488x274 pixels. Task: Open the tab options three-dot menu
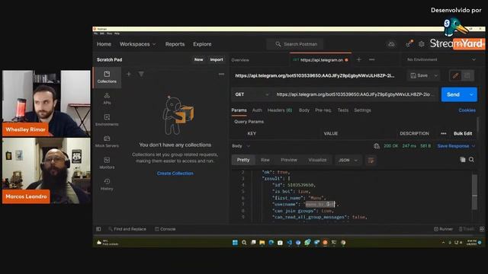click(372, 59)
